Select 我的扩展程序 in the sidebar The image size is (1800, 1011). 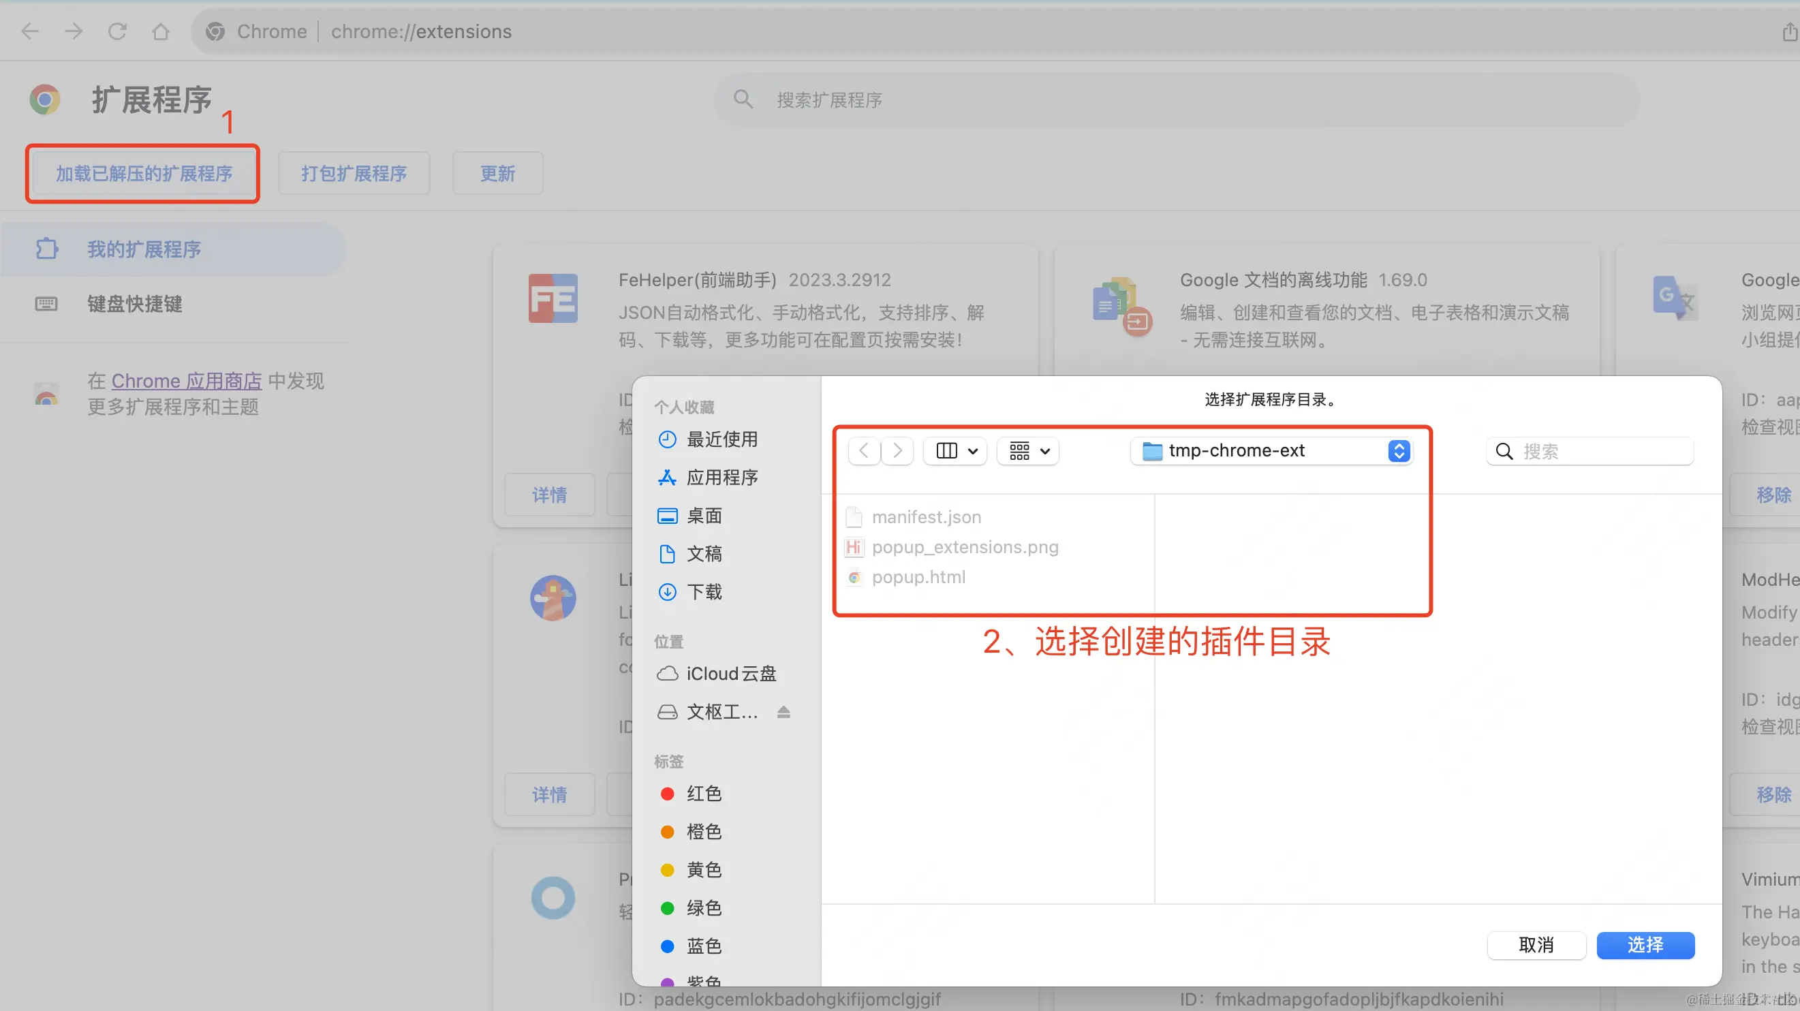(143, 249)
